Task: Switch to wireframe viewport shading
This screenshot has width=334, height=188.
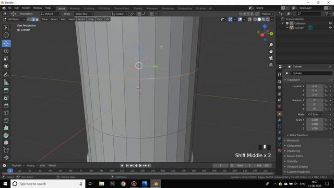Action: 255,19
